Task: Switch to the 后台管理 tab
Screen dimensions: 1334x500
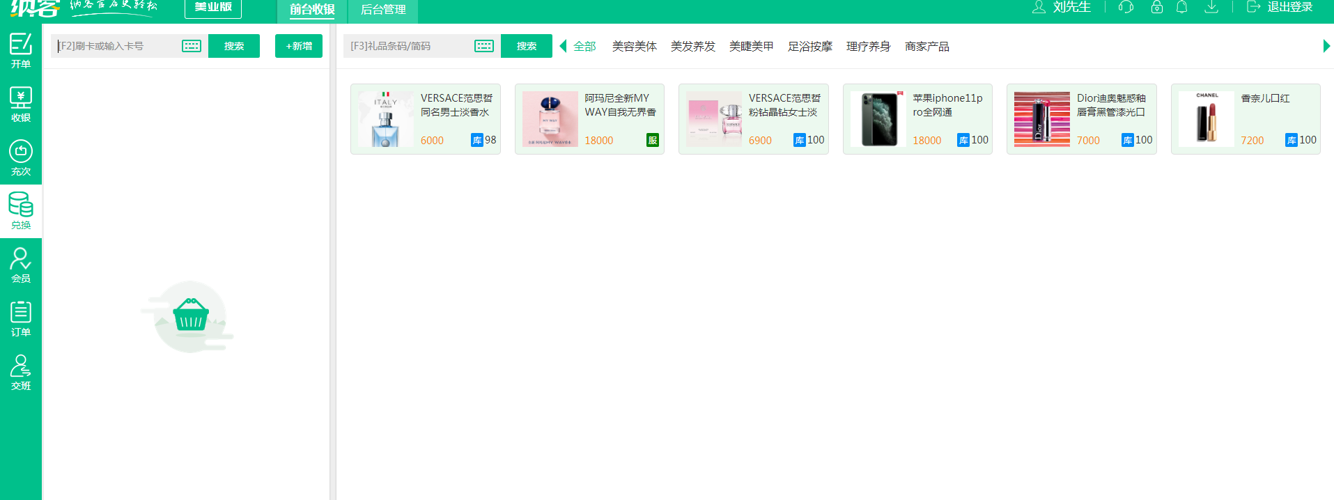Action: pyautogui.click(x=383, y=10)
